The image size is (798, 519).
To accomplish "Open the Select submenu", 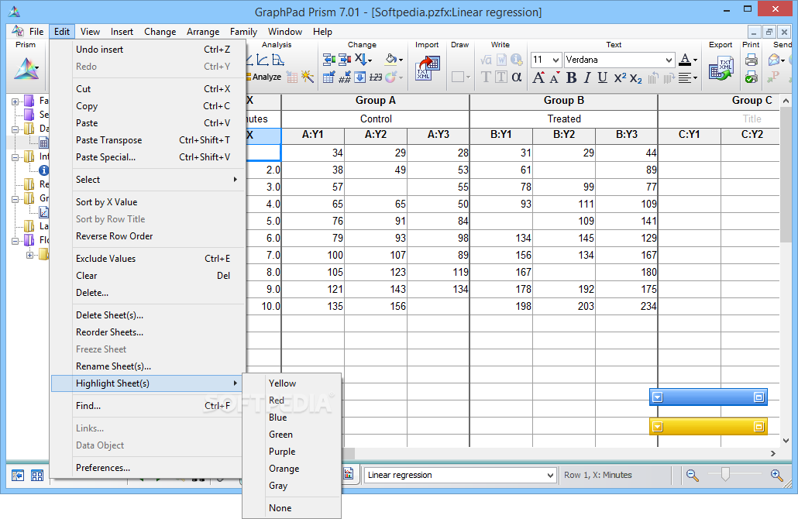I will [x=148, y=180].
